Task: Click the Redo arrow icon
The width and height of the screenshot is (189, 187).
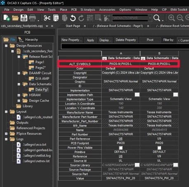Action: [x=81, y=18]
